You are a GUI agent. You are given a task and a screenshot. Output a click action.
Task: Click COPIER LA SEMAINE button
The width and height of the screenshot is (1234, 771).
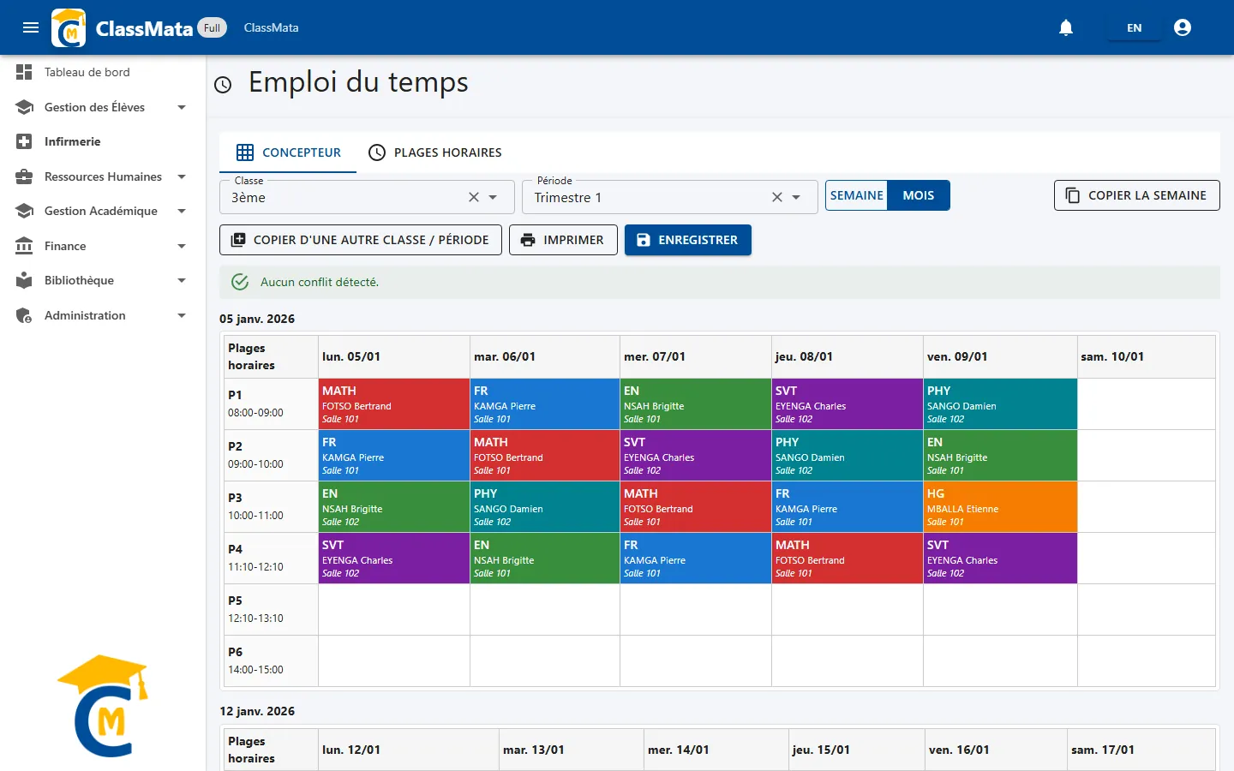[1136, 195]
